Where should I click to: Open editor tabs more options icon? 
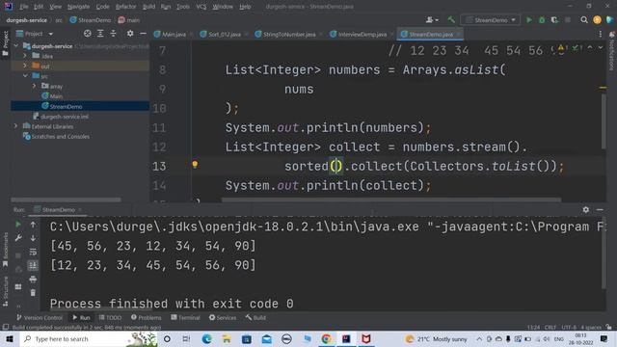point(600,35)
